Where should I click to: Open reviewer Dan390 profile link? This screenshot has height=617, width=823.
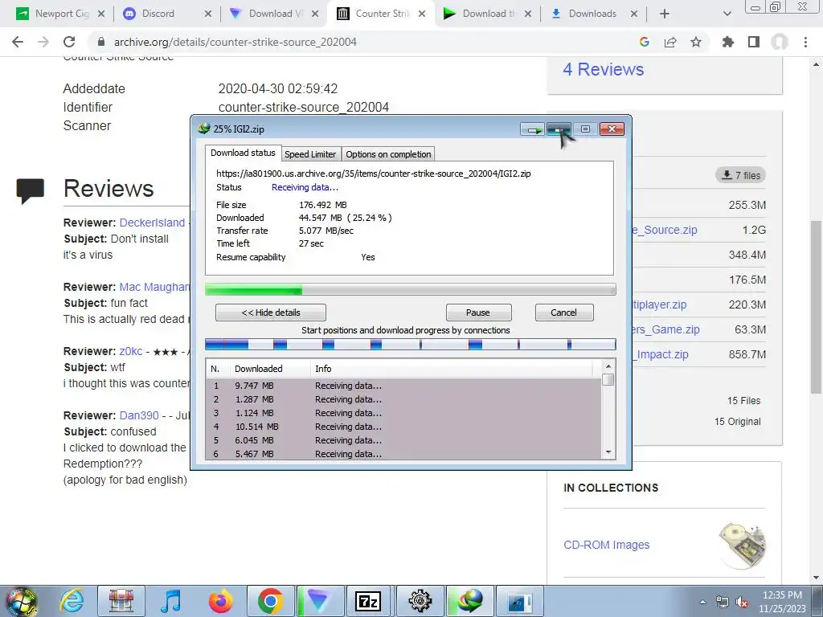tap(139, 415)
